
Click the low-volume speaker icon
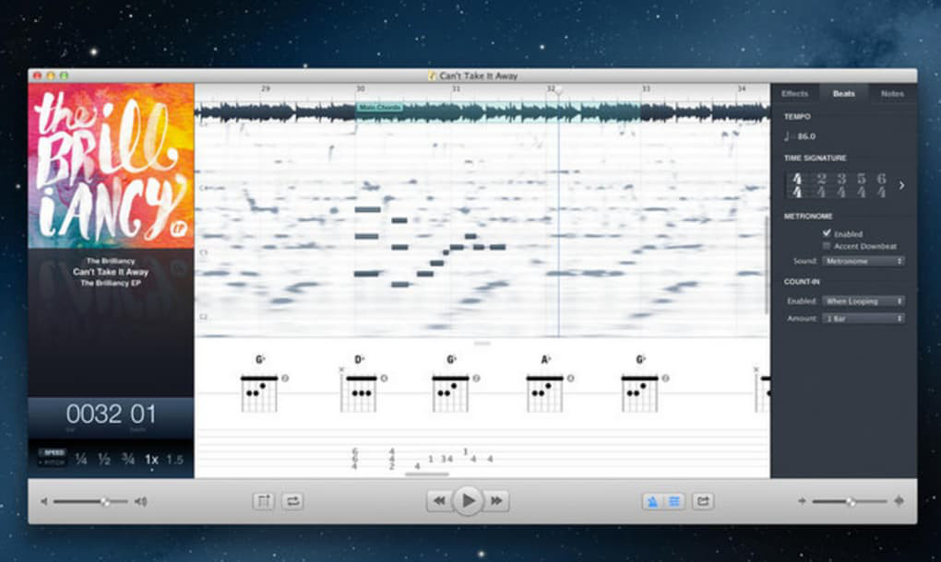point(43,501)
